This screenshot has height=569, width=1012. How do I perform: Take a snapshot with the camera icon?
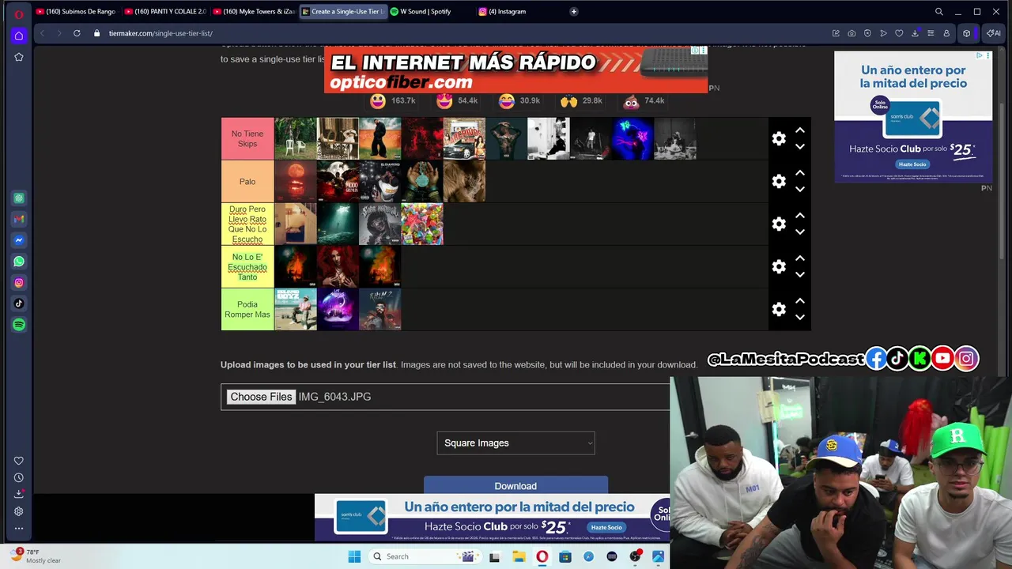coord(852,33)
